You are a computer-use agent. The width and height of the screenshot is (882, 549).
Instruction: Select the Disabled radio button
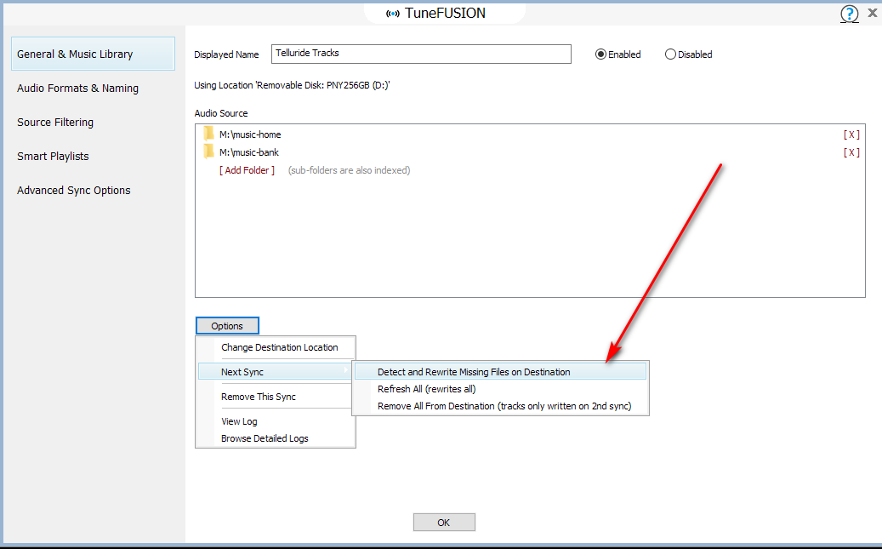click(670, 54)
